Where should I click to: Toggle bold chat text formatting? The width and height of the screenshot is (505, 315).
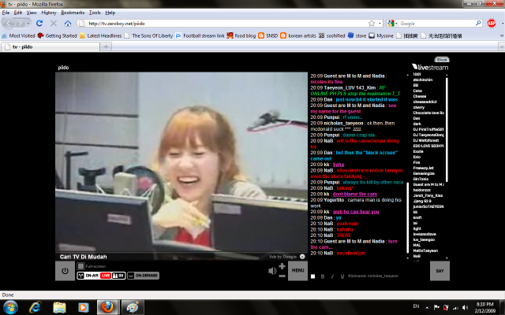pyautogui.click(x=323, y=276)
